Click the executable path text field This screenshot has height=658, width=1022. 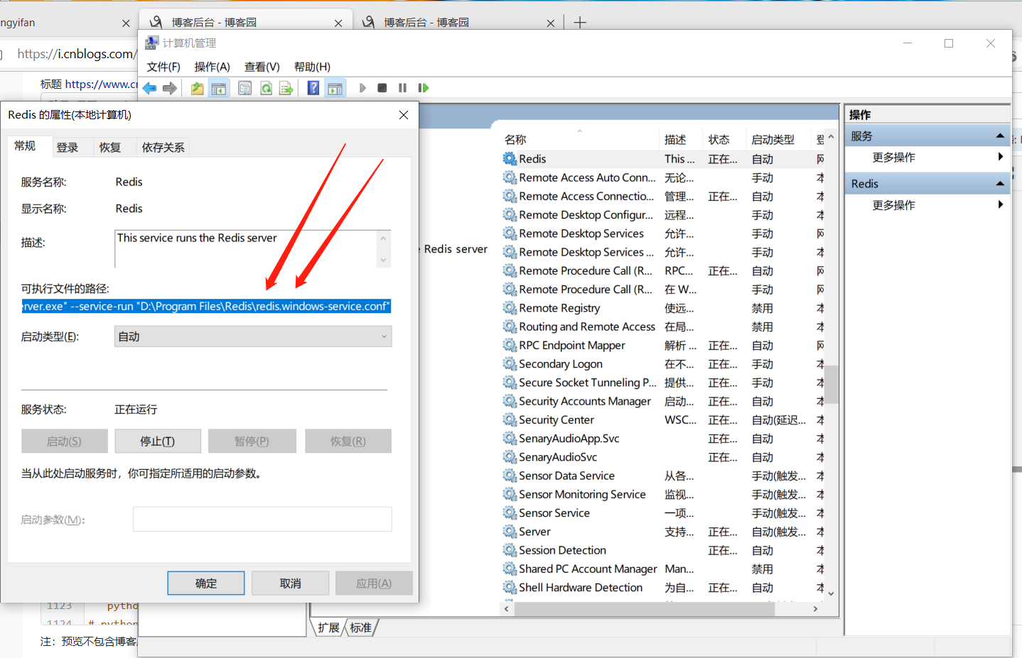pyautogui.click(x=206, y=307)
